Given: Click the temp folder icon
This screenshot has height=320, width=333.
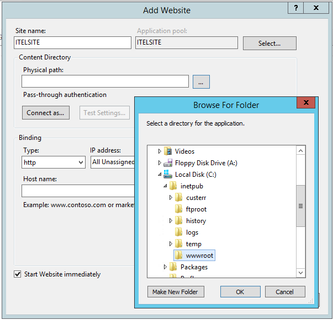Looking at the screenshot, I should (178, 243).
